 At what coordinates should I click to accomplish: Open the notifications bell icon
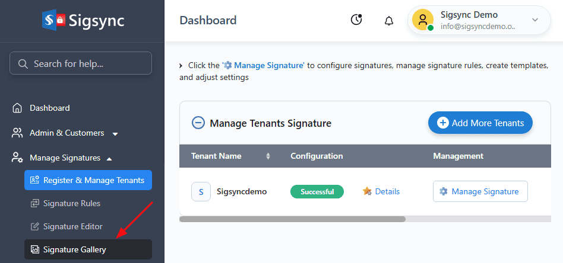point(389,21)
